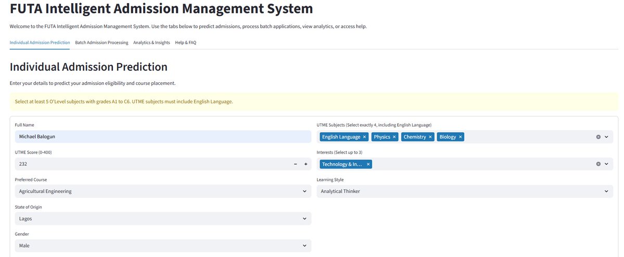Screen dimensions: 624x257
Task: Open the Preferred Course dropdown
Action: click(163, 191)
